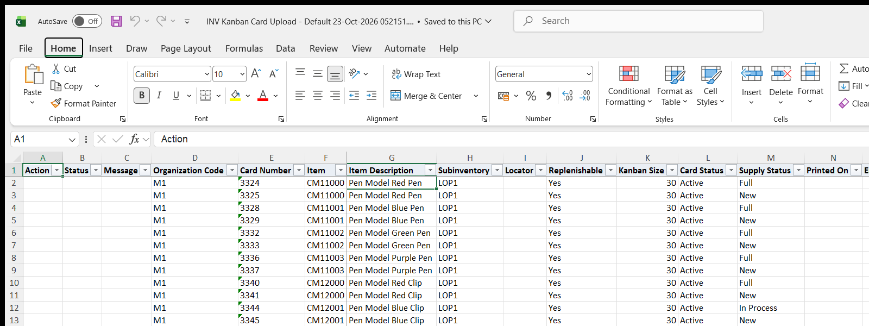Click the Top Align icon
The image size is (869, 326).
tap(300, 73)
